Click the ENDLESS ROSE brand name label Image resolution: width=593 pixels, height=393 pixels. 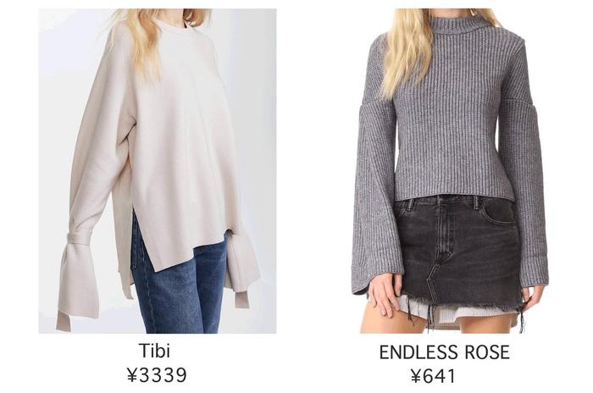pos(445,352)
